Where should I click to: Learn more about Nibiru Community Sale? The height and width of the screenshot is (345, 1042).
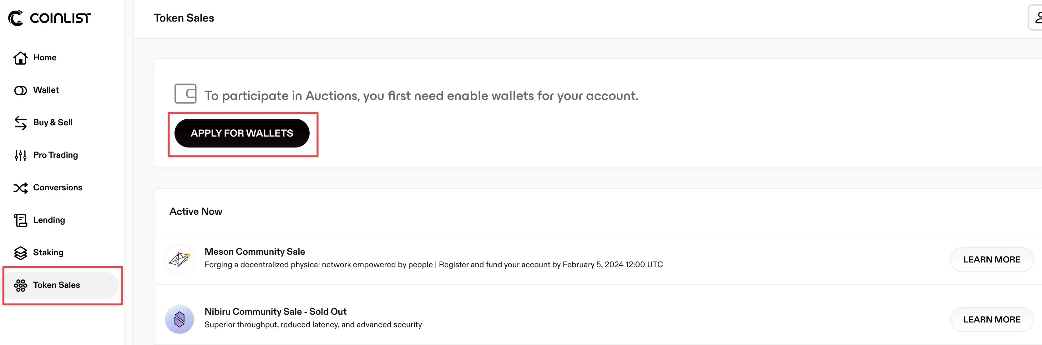(x=991, y=320)
